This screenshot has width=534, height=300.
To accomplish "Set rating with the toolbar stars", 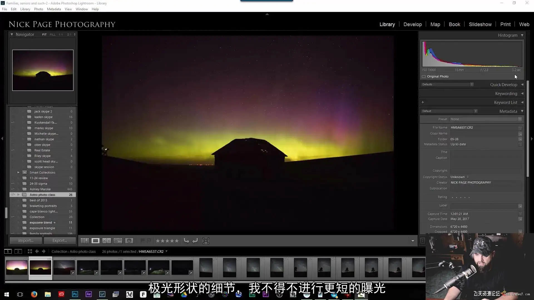I will point(167,241).
